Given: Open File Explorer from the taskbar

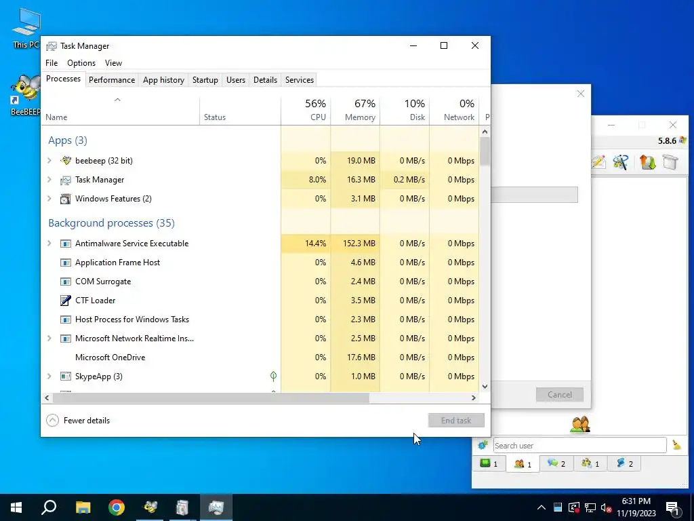Looking at the screenshot, I should tap(83, 507).
